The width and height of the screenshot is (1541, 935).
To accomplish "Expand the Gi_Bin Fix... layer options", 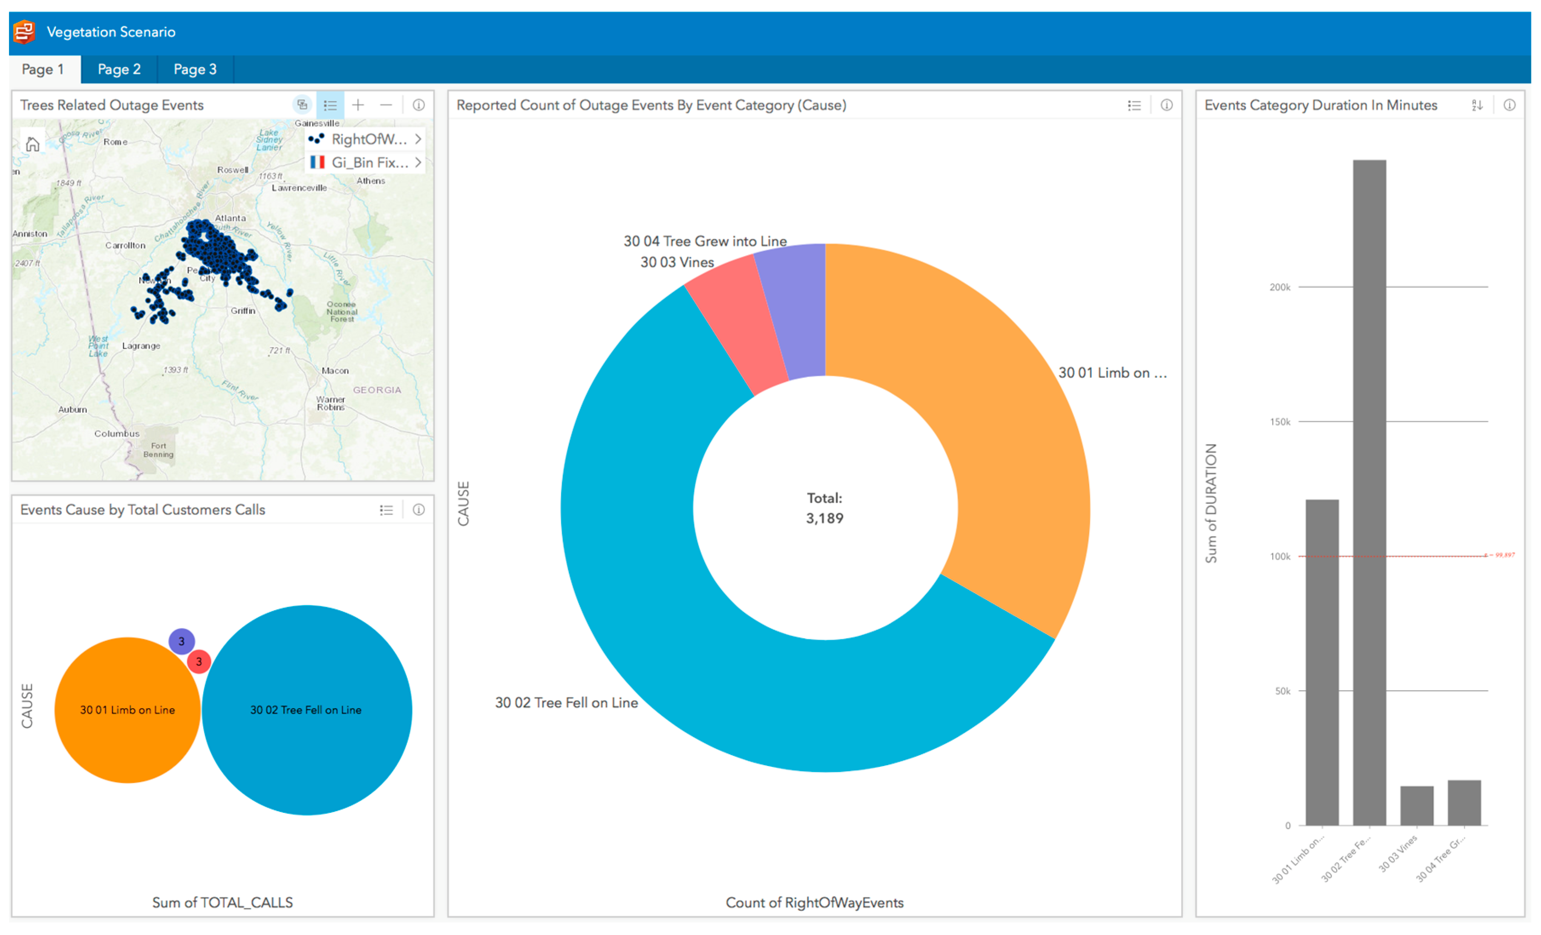I will tap(418, 163).
